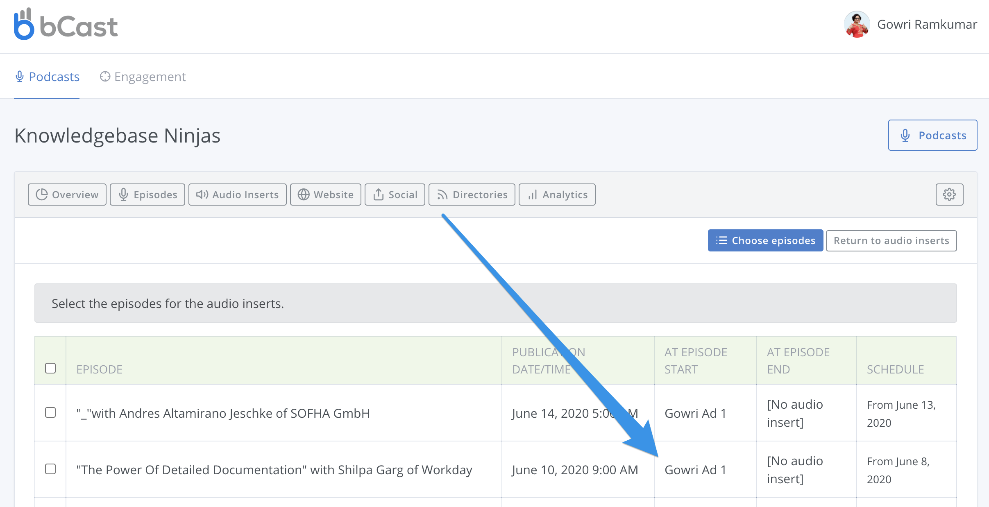Open the Directories section
Image resolution: width=989 pixels, height=507 pixels.
click(472, 195)
